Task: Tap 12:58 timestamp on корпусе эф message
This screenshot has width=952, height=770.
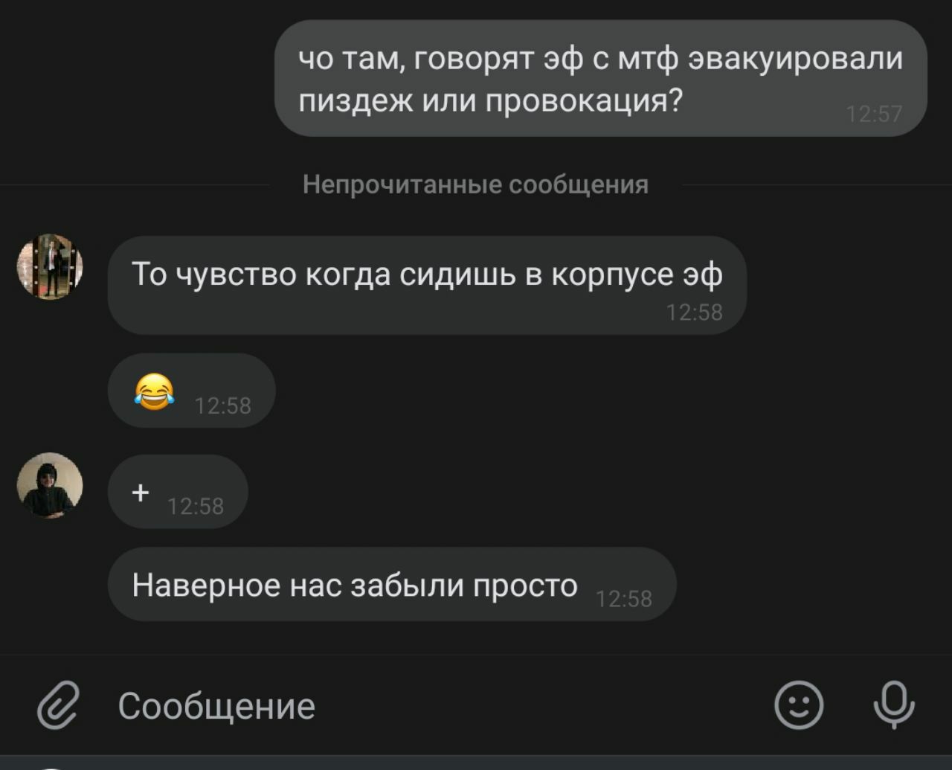Action: 695,312
